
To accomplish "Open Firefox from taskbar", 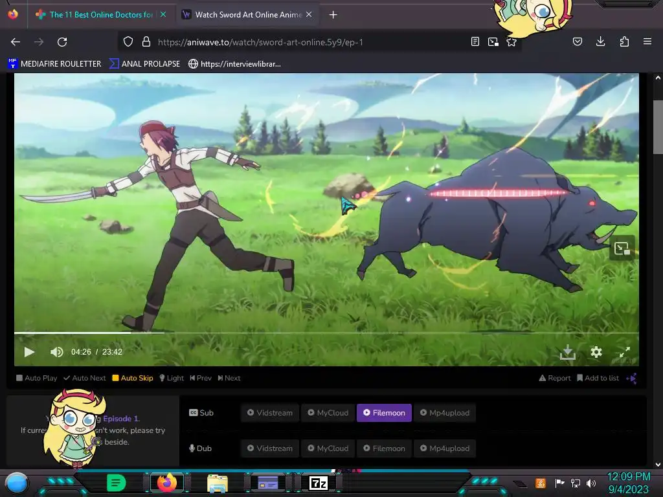I will pyautogui.click(x=166, y=483).
